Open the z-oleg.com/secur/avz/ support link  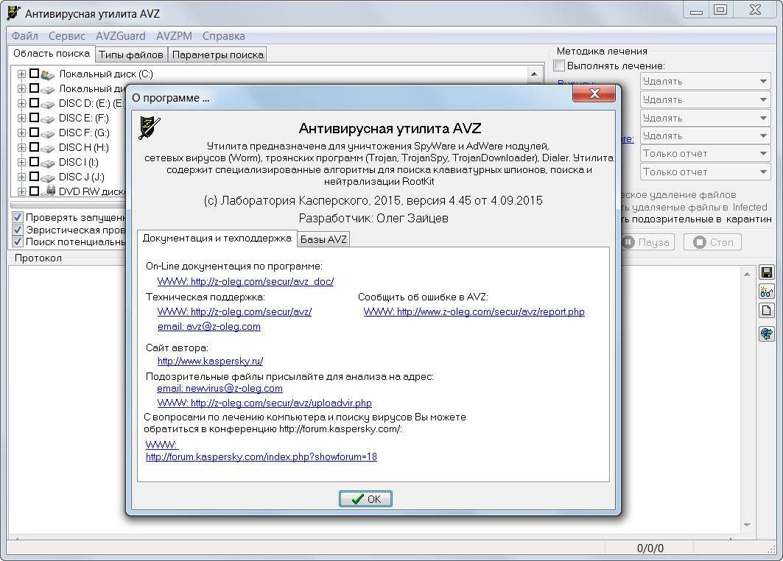point(234,311)
